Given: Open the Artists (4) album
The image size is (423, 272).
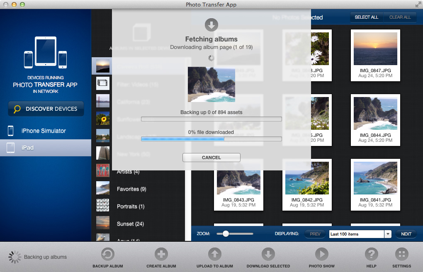Looking at the screenshot, I should click(x=128, y=172).
